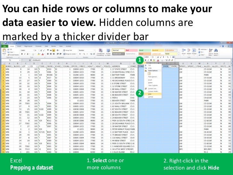Click the ribbon Fill Color bucket
233x175 pixels.
[39, 54]
